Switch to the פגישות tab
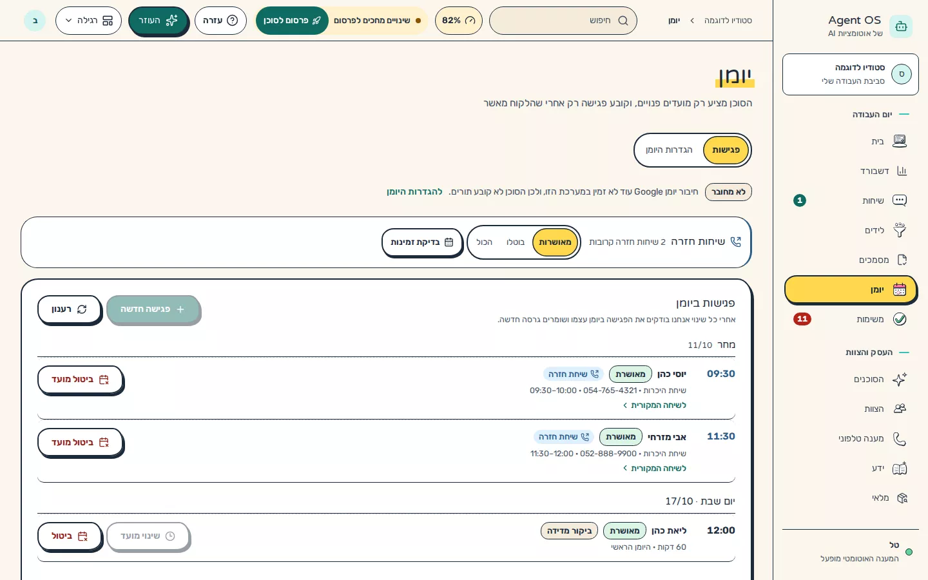The height and width of the screenshot is (580, 928). [726, 150]
